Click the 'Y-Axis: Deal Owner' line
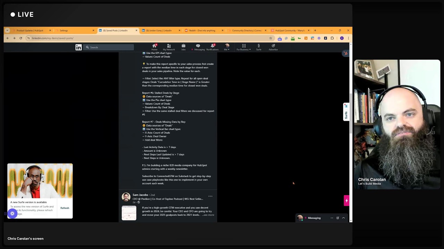444x249 pixels. (154, 136)
